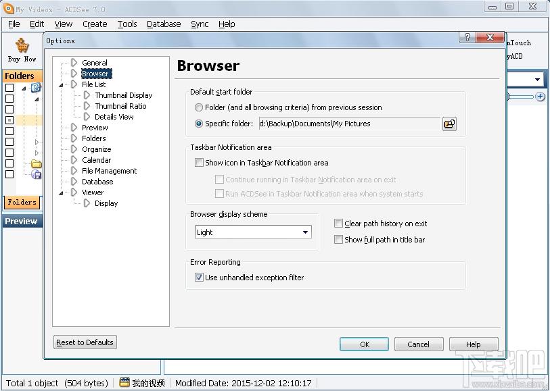Click the OK button
Image resolution: width=550 pixels, height=391 pixels.
coord(364,344)
